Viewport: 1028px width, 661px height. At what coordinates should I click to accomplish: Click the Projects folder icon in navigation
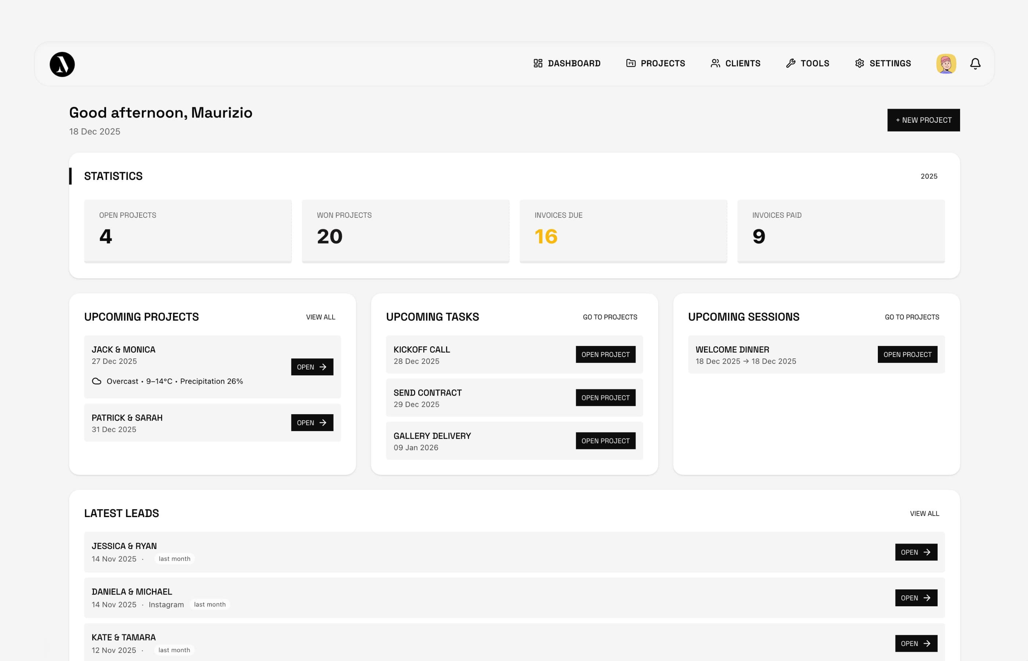click(630, 63)
